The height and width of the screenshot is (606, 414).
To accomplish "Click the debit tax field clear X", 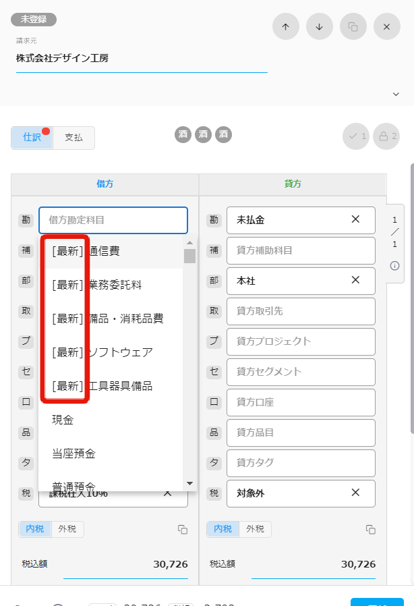I will point(168,495).
